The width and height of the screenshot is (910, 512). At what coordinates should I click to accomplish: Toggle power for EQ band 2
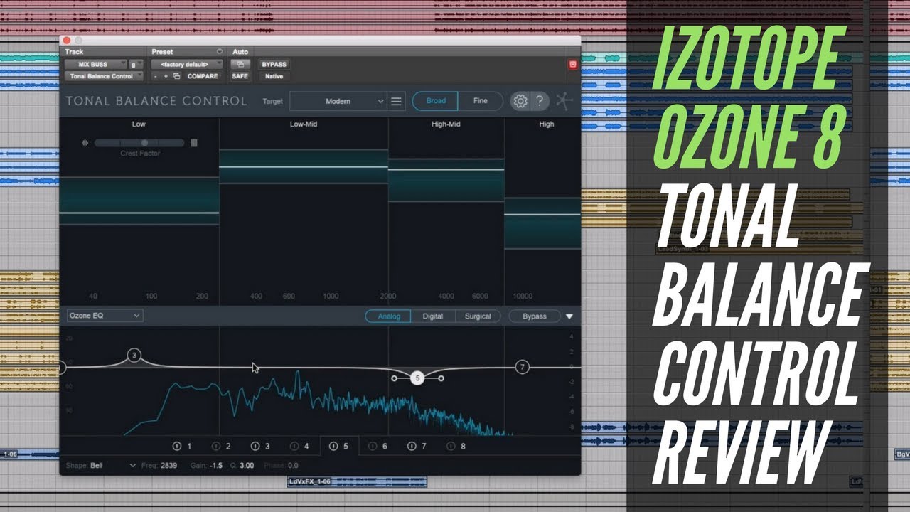point(216,447)
